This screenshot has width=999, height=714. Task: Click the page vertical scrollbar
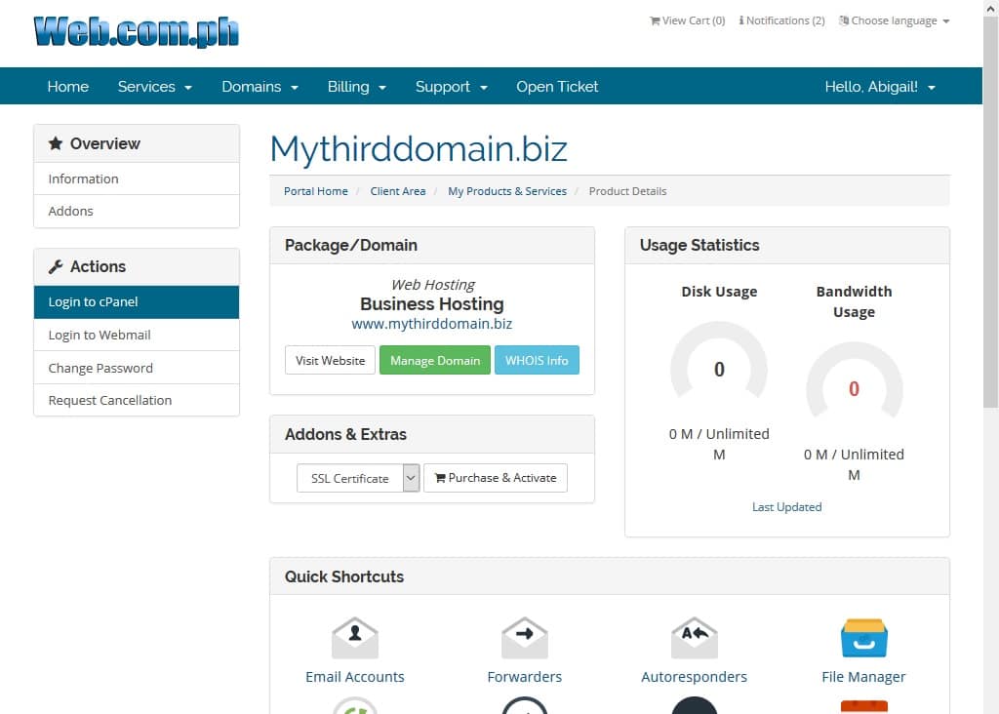pos(991,210)
